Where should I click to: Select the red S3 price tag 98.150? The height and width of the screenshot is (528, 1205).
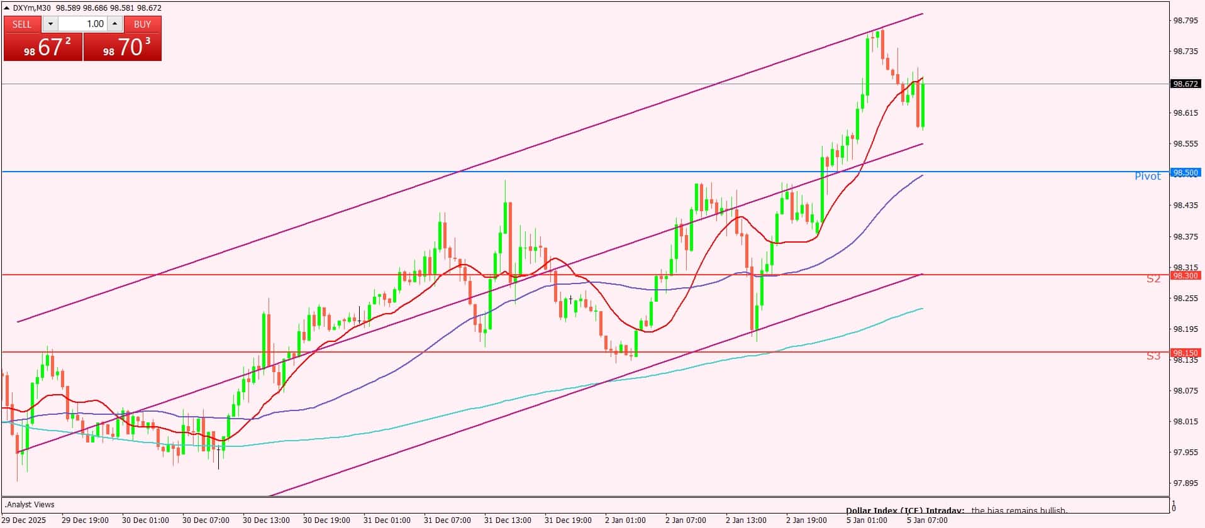click(x=1185, y=353)
